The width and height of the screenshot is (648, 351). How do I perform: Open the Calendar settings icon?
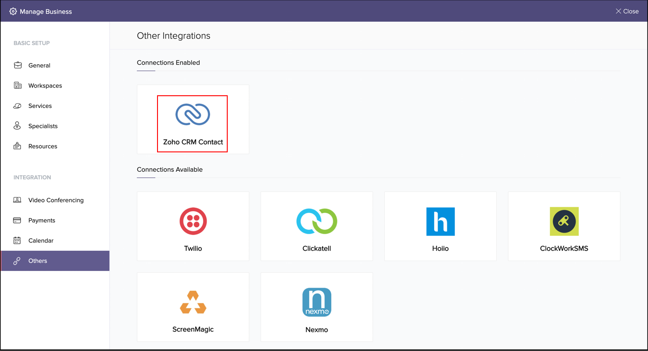tap(17, 240)
